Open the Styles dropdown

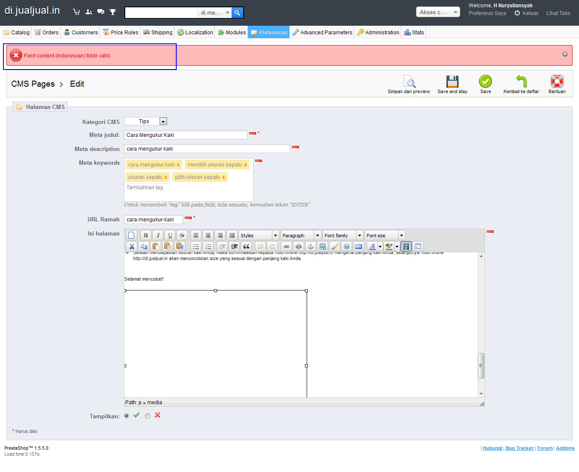pyautogui.click(x=259, y=235)
